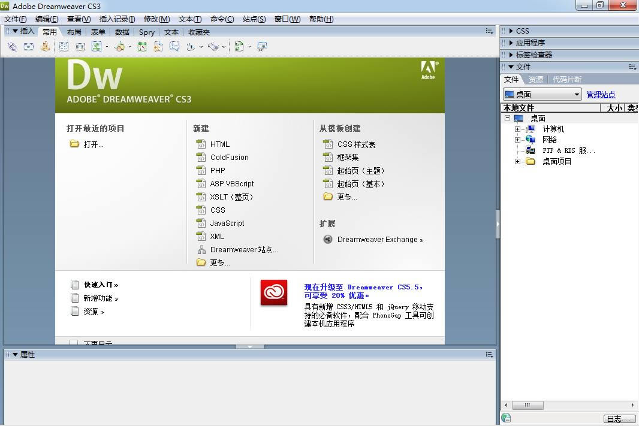Click the Creative Cloud upgrade icon
The image size is (639, 426).
click(x=274, y=293)
